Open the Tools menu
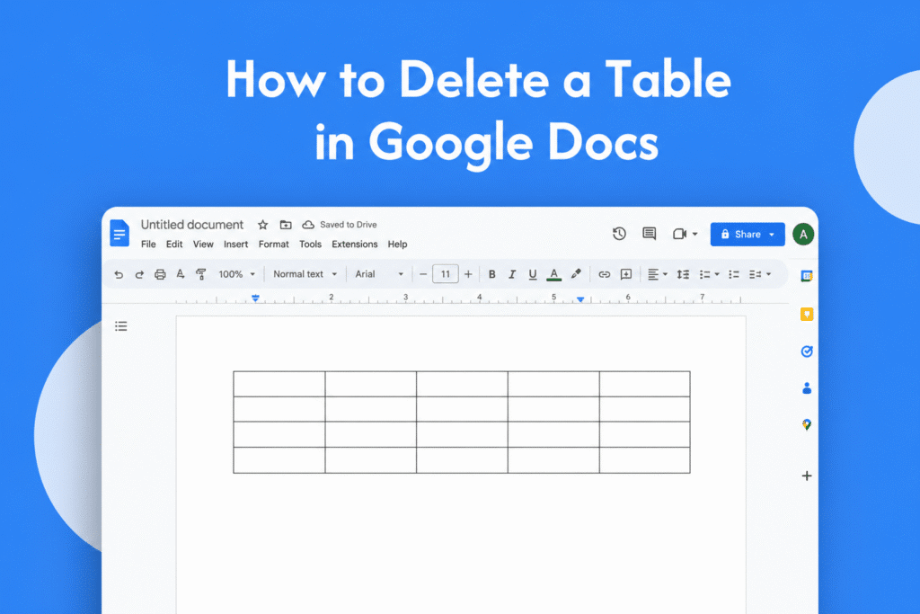The width and height of the screenshot is (920, 614). pyautogui.click(x=310, y=245)
